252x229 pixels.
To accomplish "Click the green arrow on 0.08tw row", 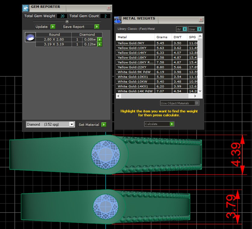I will coord(100,39).
